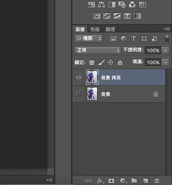
Task: Click the 背景 拷貝 layer name
Action: point(111,78)
